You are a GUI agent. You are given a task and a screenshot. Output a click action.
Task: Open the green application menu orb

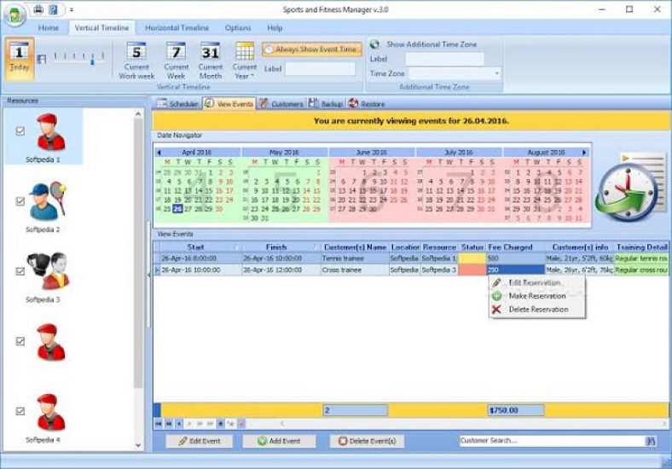pos(15,14)
